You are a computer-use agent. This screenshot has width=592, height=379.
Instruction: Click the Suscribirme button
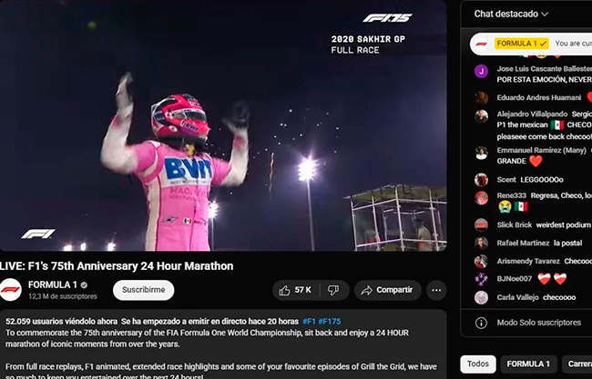pos(144,290)
